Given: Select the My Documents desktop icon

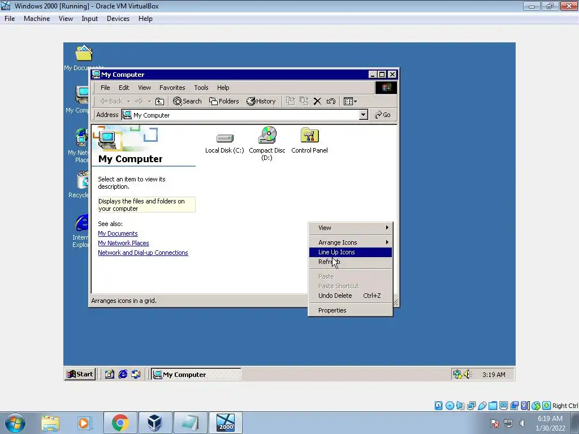Looking at the screenshot, I should click(84, 54).
